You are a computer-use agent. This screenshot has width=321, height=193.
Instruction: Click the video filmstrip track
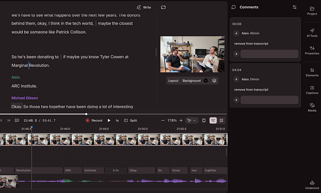[113, 140]
